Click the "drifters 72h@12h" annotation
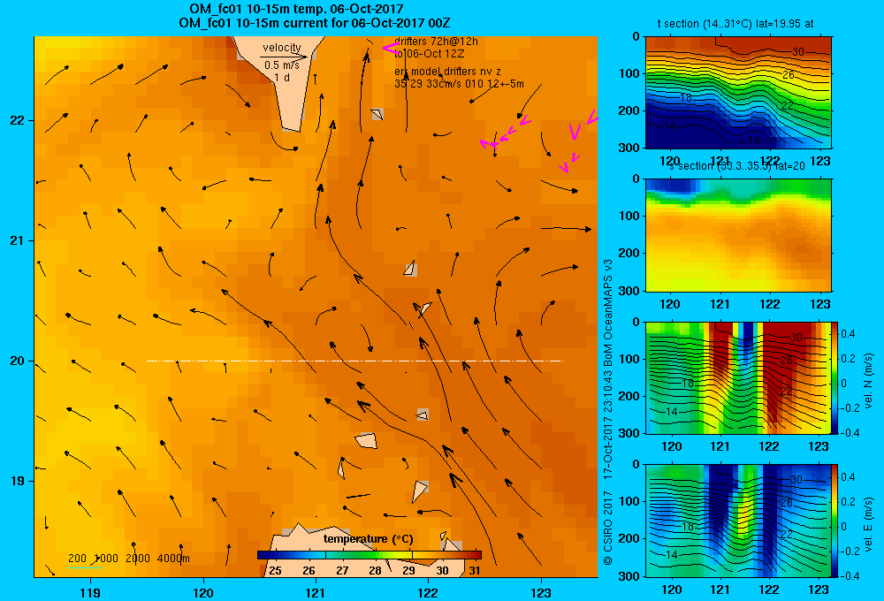 point(436,42)
